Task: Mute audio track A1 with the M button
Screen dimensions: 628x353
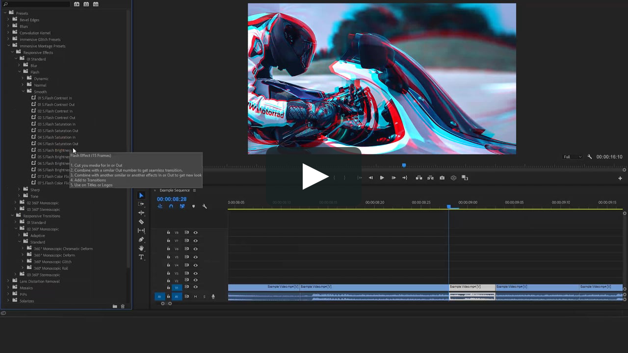Action: point(195,297)
